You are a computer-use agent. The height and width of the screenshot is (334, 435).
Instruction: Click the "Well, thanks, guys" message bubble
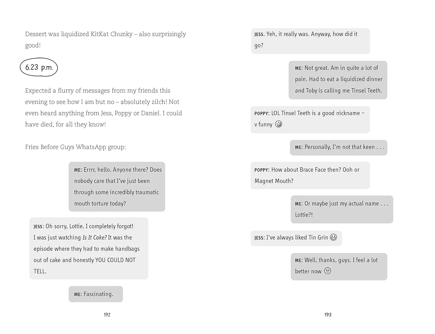(339, 266)
